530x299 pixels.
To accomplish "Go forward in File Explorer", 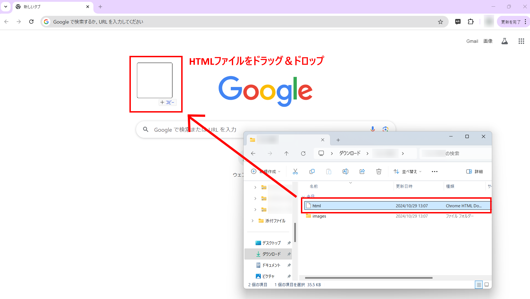I will (x=270, y=153).
